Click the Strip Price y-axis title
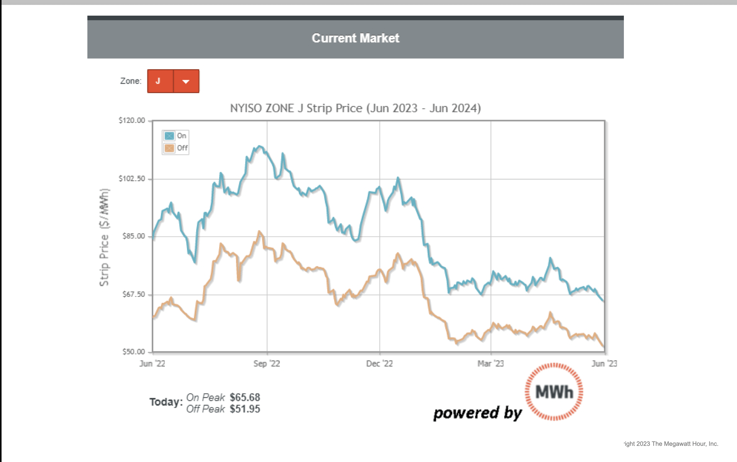 point(104,237)
